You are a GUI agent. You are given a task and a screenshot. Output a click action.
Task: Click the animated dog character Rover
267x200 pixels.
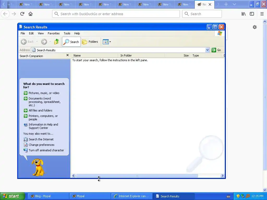click(39, 167)
